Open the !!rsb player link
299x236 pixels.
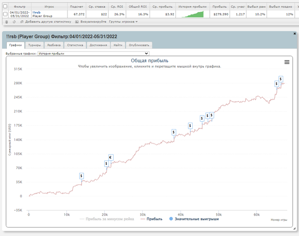pyautogui.click(x=36, y=12)
